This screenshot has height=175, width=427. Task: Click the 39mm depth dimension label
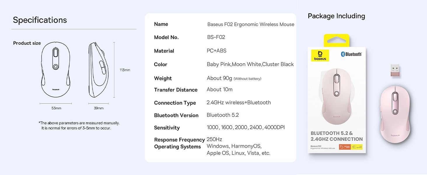coord(99,108)
